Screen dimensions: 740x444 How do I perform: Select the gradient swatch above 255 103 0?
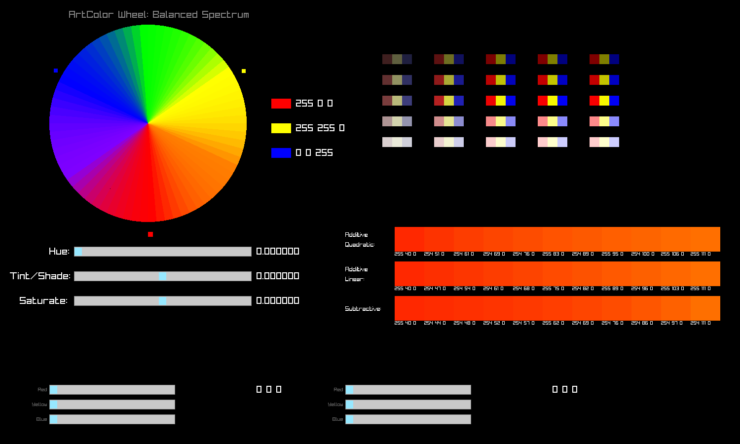coord(676,274)
